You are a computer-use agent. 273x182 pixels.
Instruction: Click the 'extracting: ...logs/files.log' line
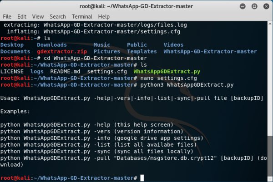(95, 25)
